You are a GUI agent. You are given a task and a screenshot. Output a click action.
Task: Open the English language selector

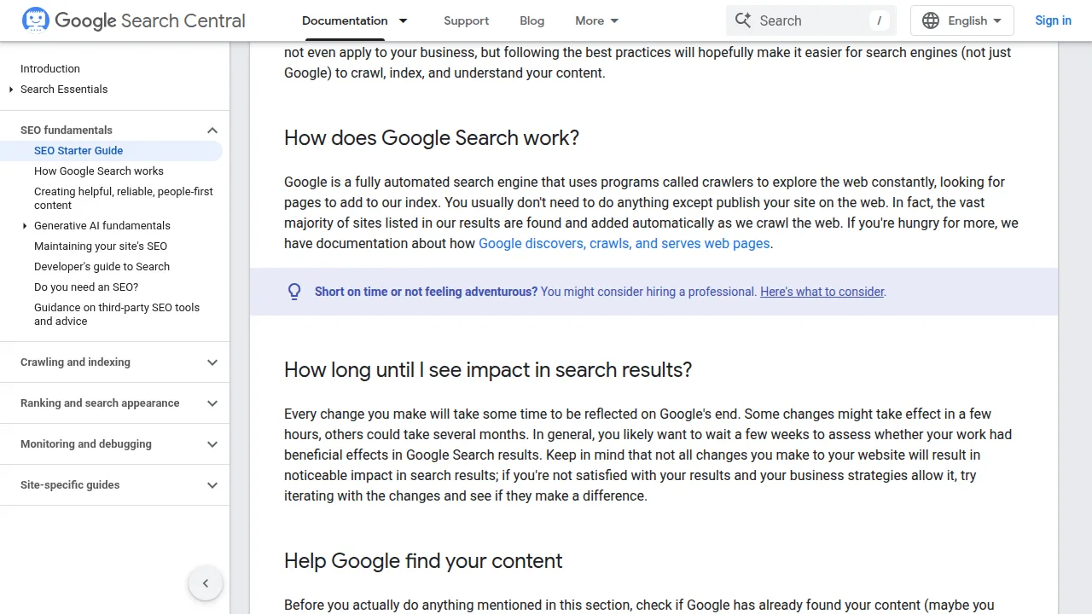point(962,20)
